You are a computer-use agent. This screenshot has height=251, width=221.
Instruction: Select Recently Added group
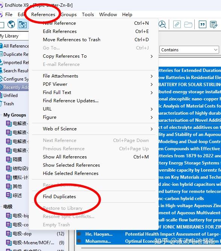14,87
